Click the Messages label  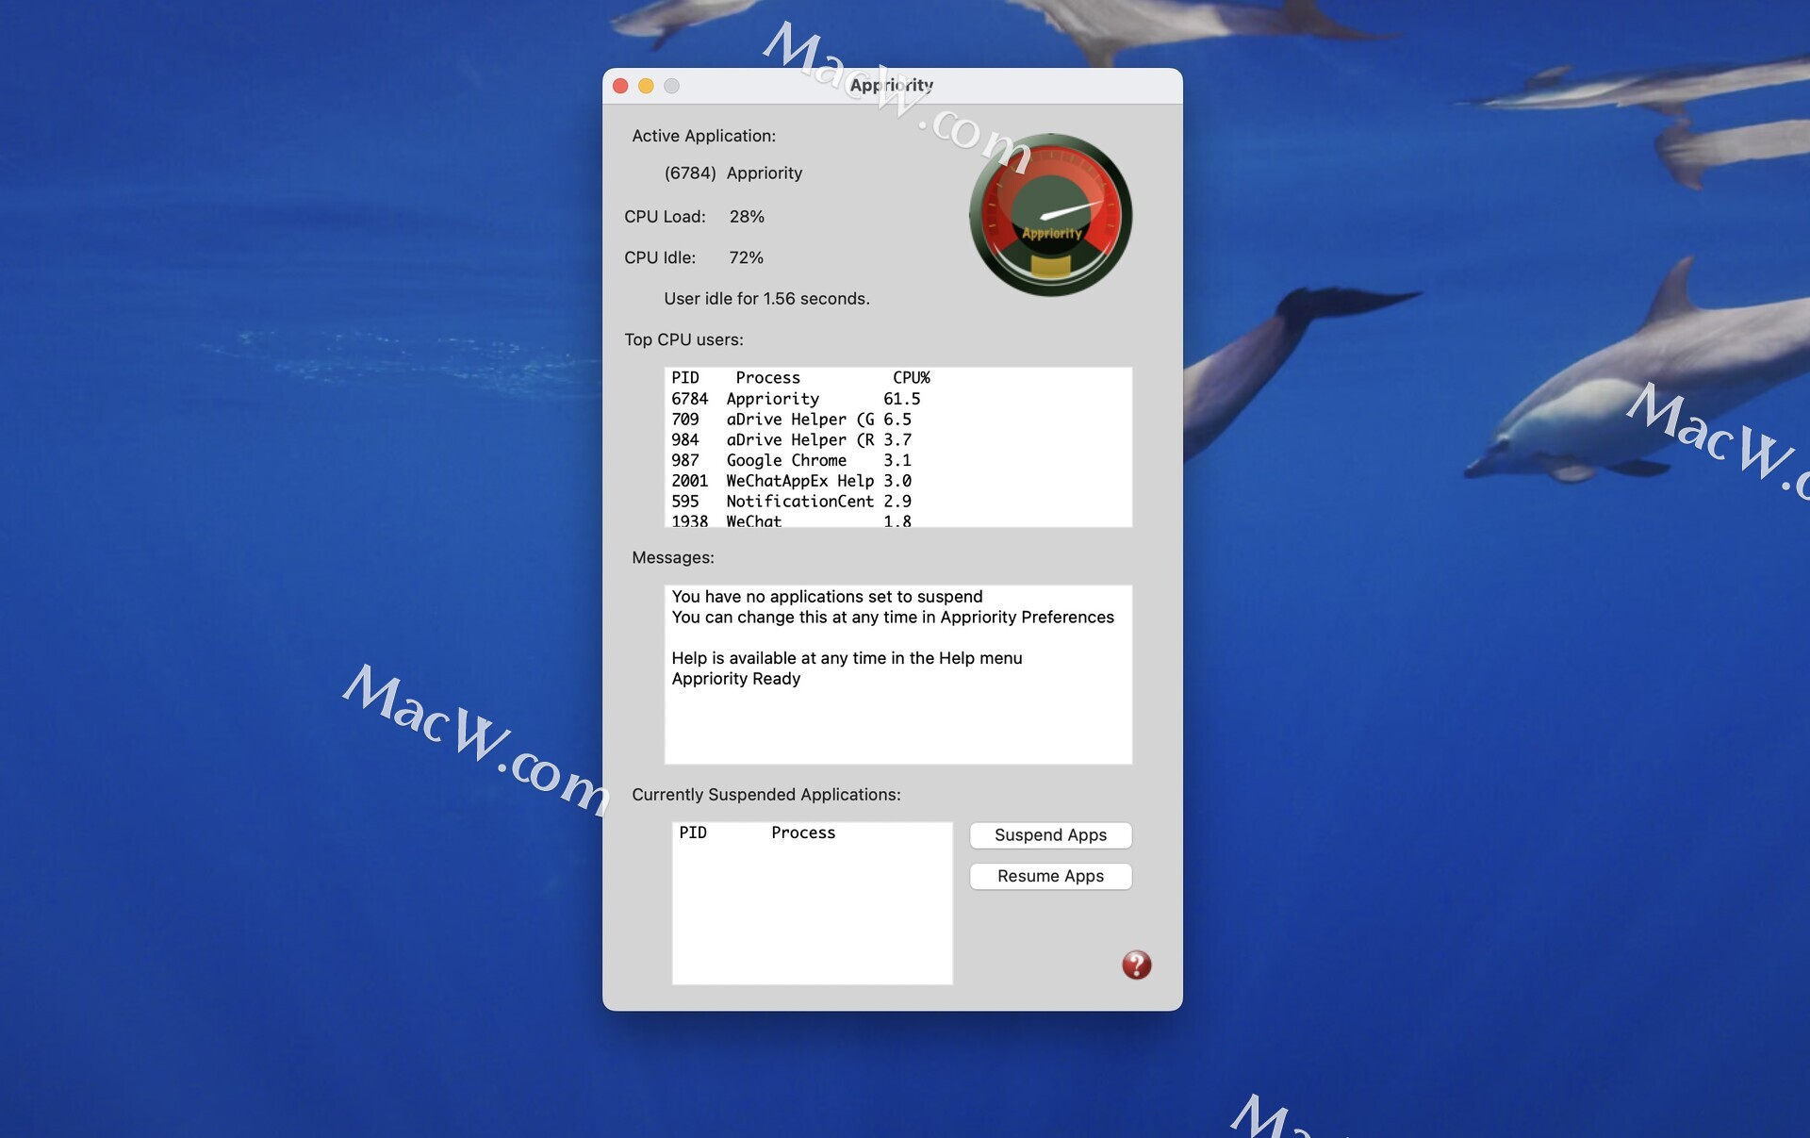673,558
